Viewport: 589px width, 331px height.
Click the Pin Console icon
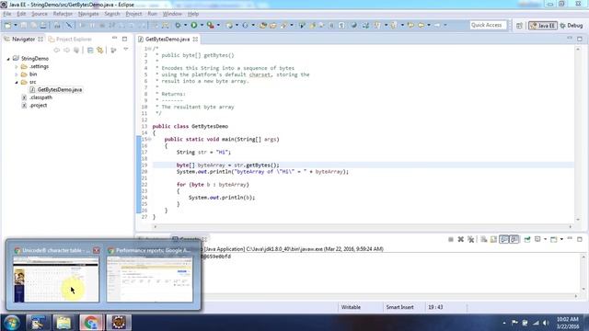point(527,239)
